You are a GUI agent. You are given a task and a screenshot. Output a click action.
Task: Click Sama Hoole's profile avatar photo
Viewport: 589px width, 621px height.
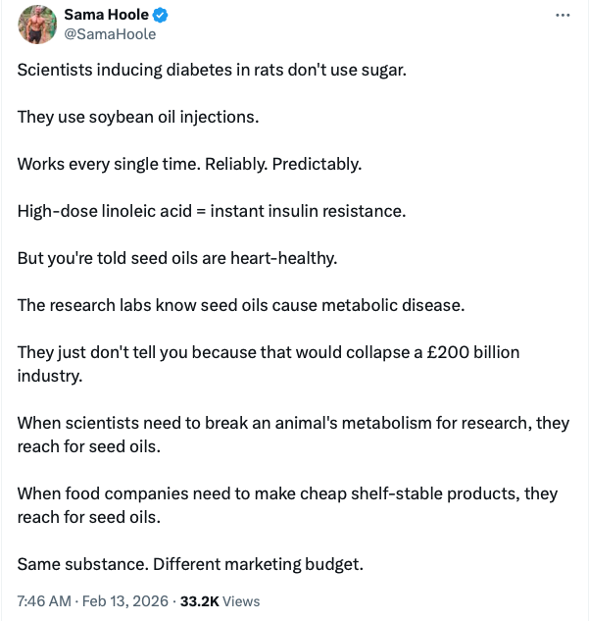[x=37, y=25]
